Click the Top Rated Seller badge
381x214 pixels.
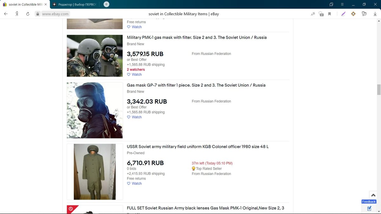tap(207, 169)
